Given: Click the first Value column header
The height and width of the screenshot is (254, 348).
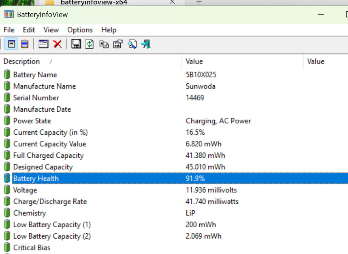Looking at the screenshot, I should 194,61.
